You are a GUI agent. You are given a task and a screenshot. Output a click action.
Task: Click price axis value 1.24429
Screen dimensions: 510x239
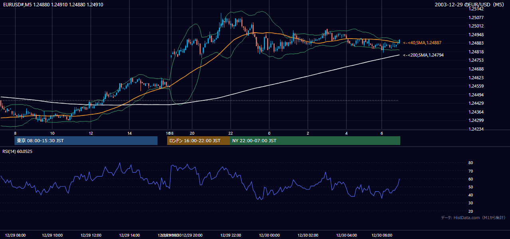coord(476,103)
